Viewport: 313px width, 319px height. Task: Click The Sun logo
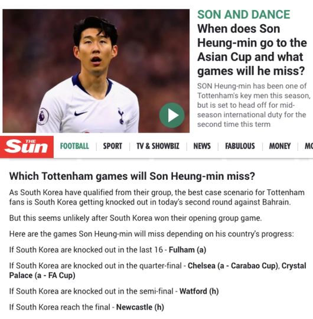click(27, 147)
